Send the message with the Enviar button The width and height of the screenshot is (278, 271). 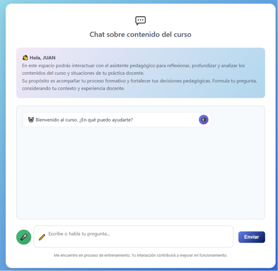pyautogui.click(x=251, y=237)
